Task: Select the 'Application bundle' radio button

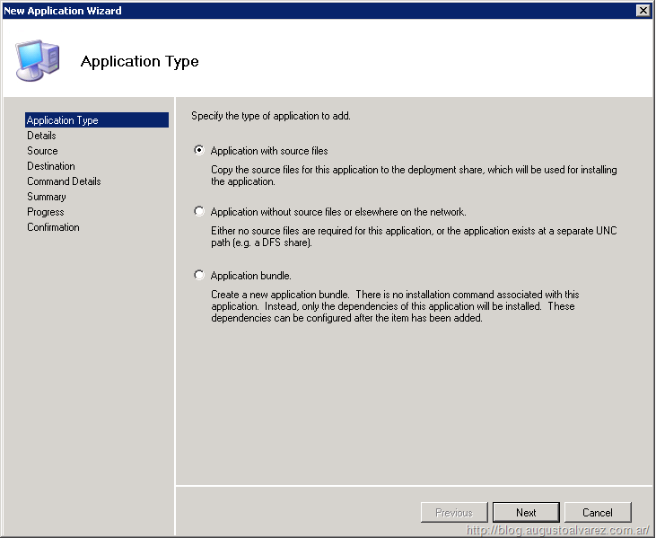Action: 199,276
